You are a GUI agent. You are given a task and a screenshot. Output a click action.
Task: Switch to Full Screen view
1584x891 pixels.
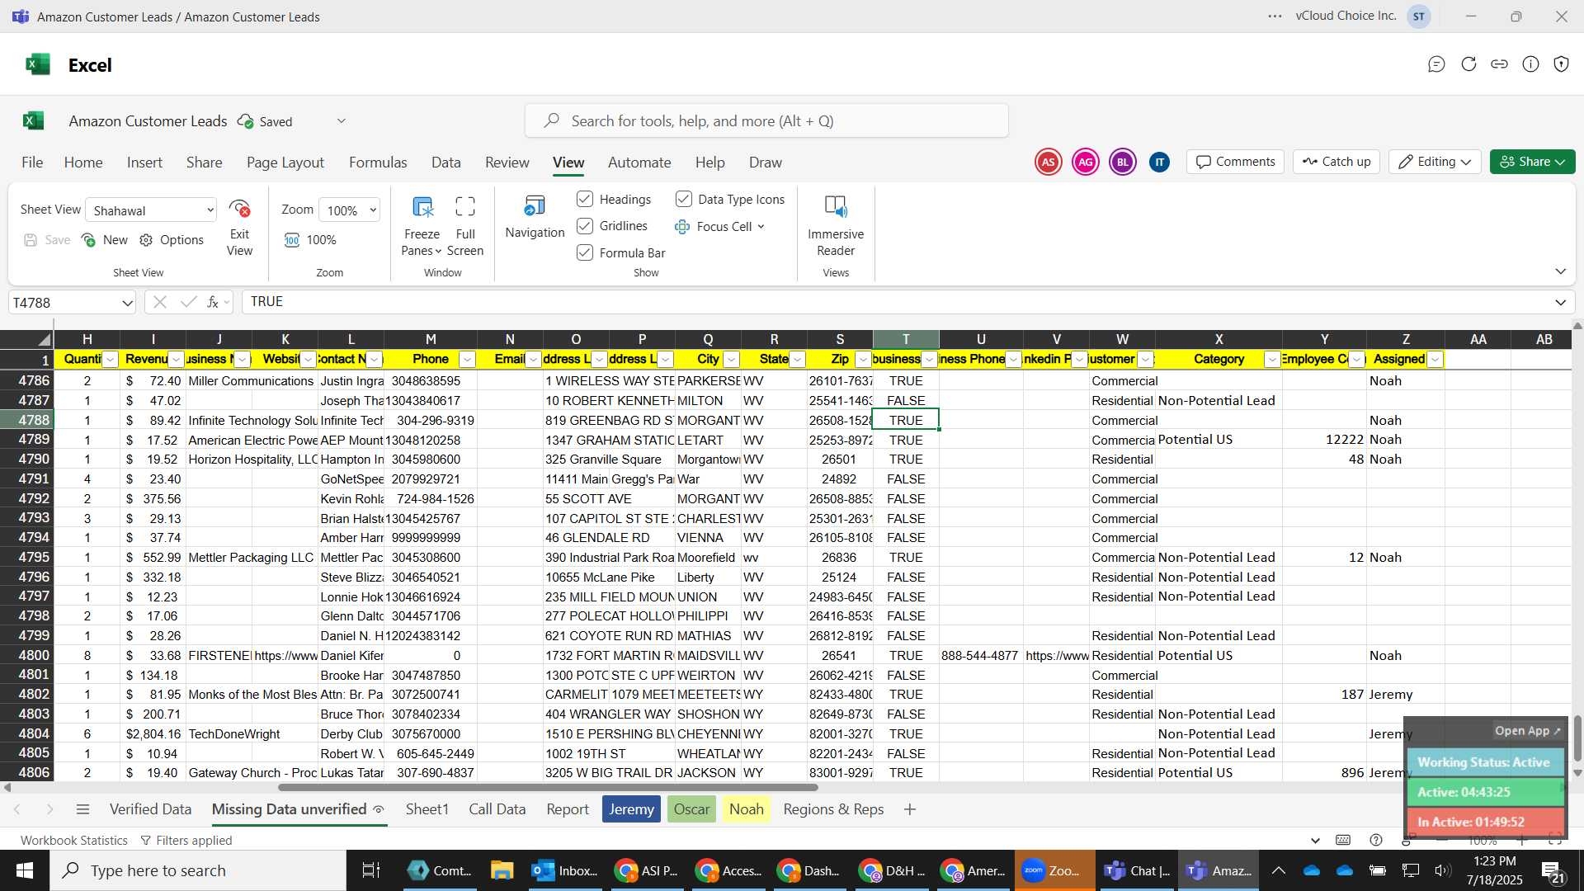465,227
